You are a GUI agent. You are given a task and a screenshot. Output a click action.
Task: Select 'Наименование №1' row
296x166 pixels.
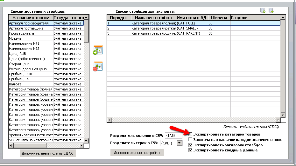tap(46, 43)
